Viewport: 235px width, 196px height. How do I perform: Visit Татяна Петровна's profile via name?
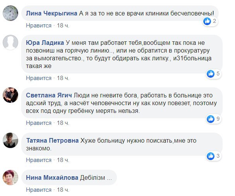52,140
